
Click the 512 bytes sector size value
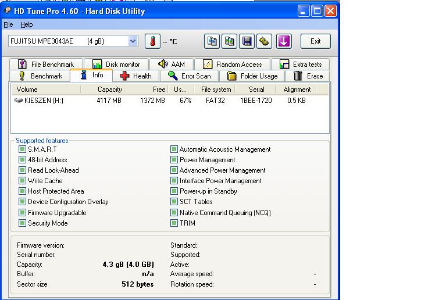click(137, 284)
